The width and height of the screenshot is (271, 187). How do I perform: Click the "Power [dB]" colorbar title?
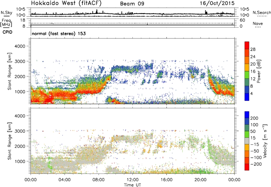258,71
